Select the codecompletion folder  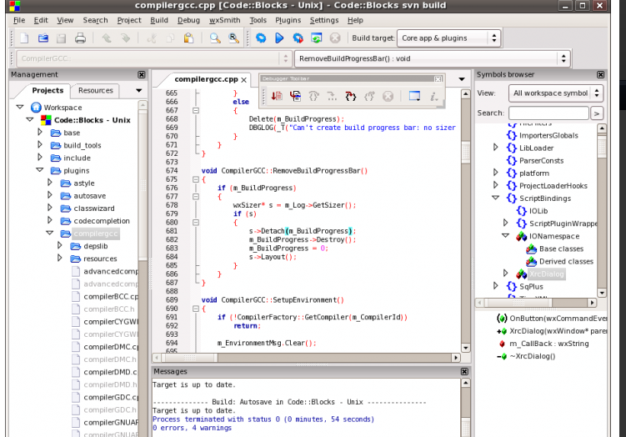102,220
